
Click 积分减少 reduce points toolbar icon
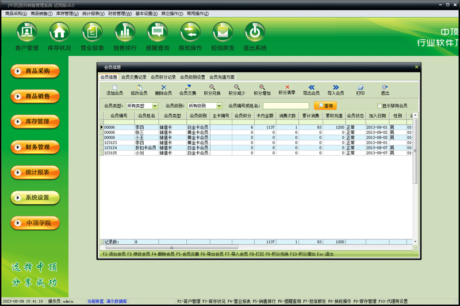[237, 90]
